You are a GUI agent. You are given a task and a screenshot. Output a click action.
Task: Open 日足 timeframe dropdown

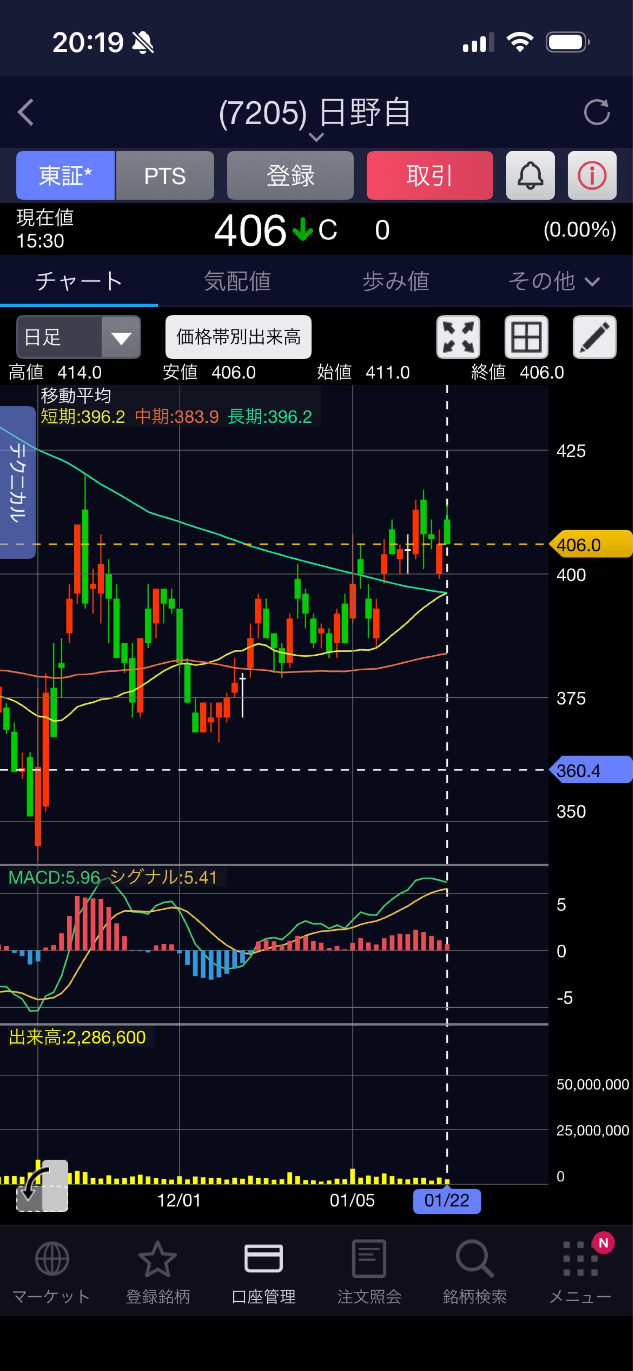(x=79, y=337)
